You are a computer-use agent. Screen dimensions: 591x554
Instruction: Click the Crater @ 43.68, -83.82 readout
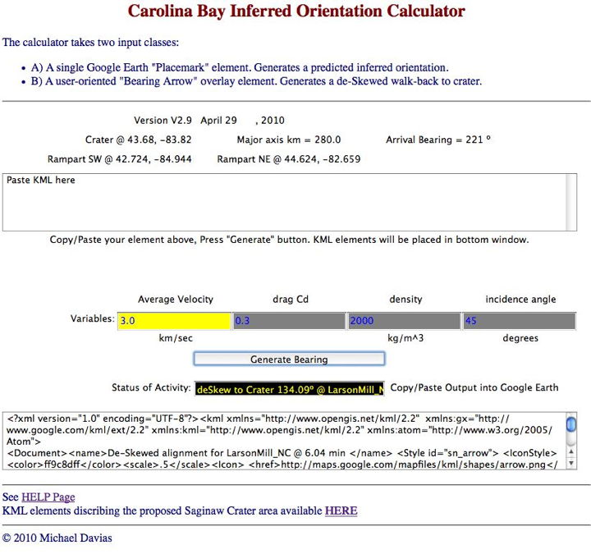coord(138,140)
